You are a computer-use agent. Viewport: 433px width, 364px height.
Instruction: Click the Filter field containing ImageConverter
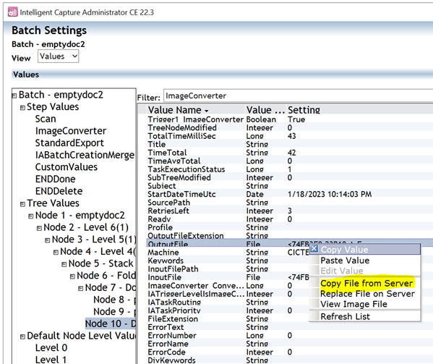pos(298,96)
